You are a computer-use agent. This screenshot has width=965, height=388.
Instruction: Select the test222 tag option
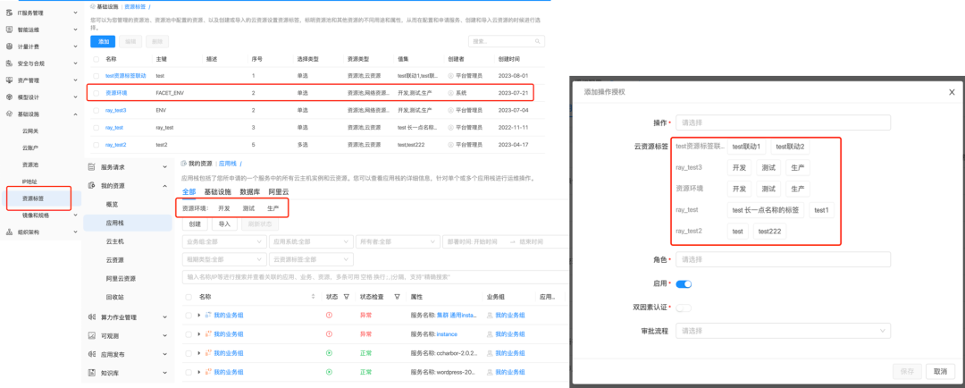tap(770, 231)
